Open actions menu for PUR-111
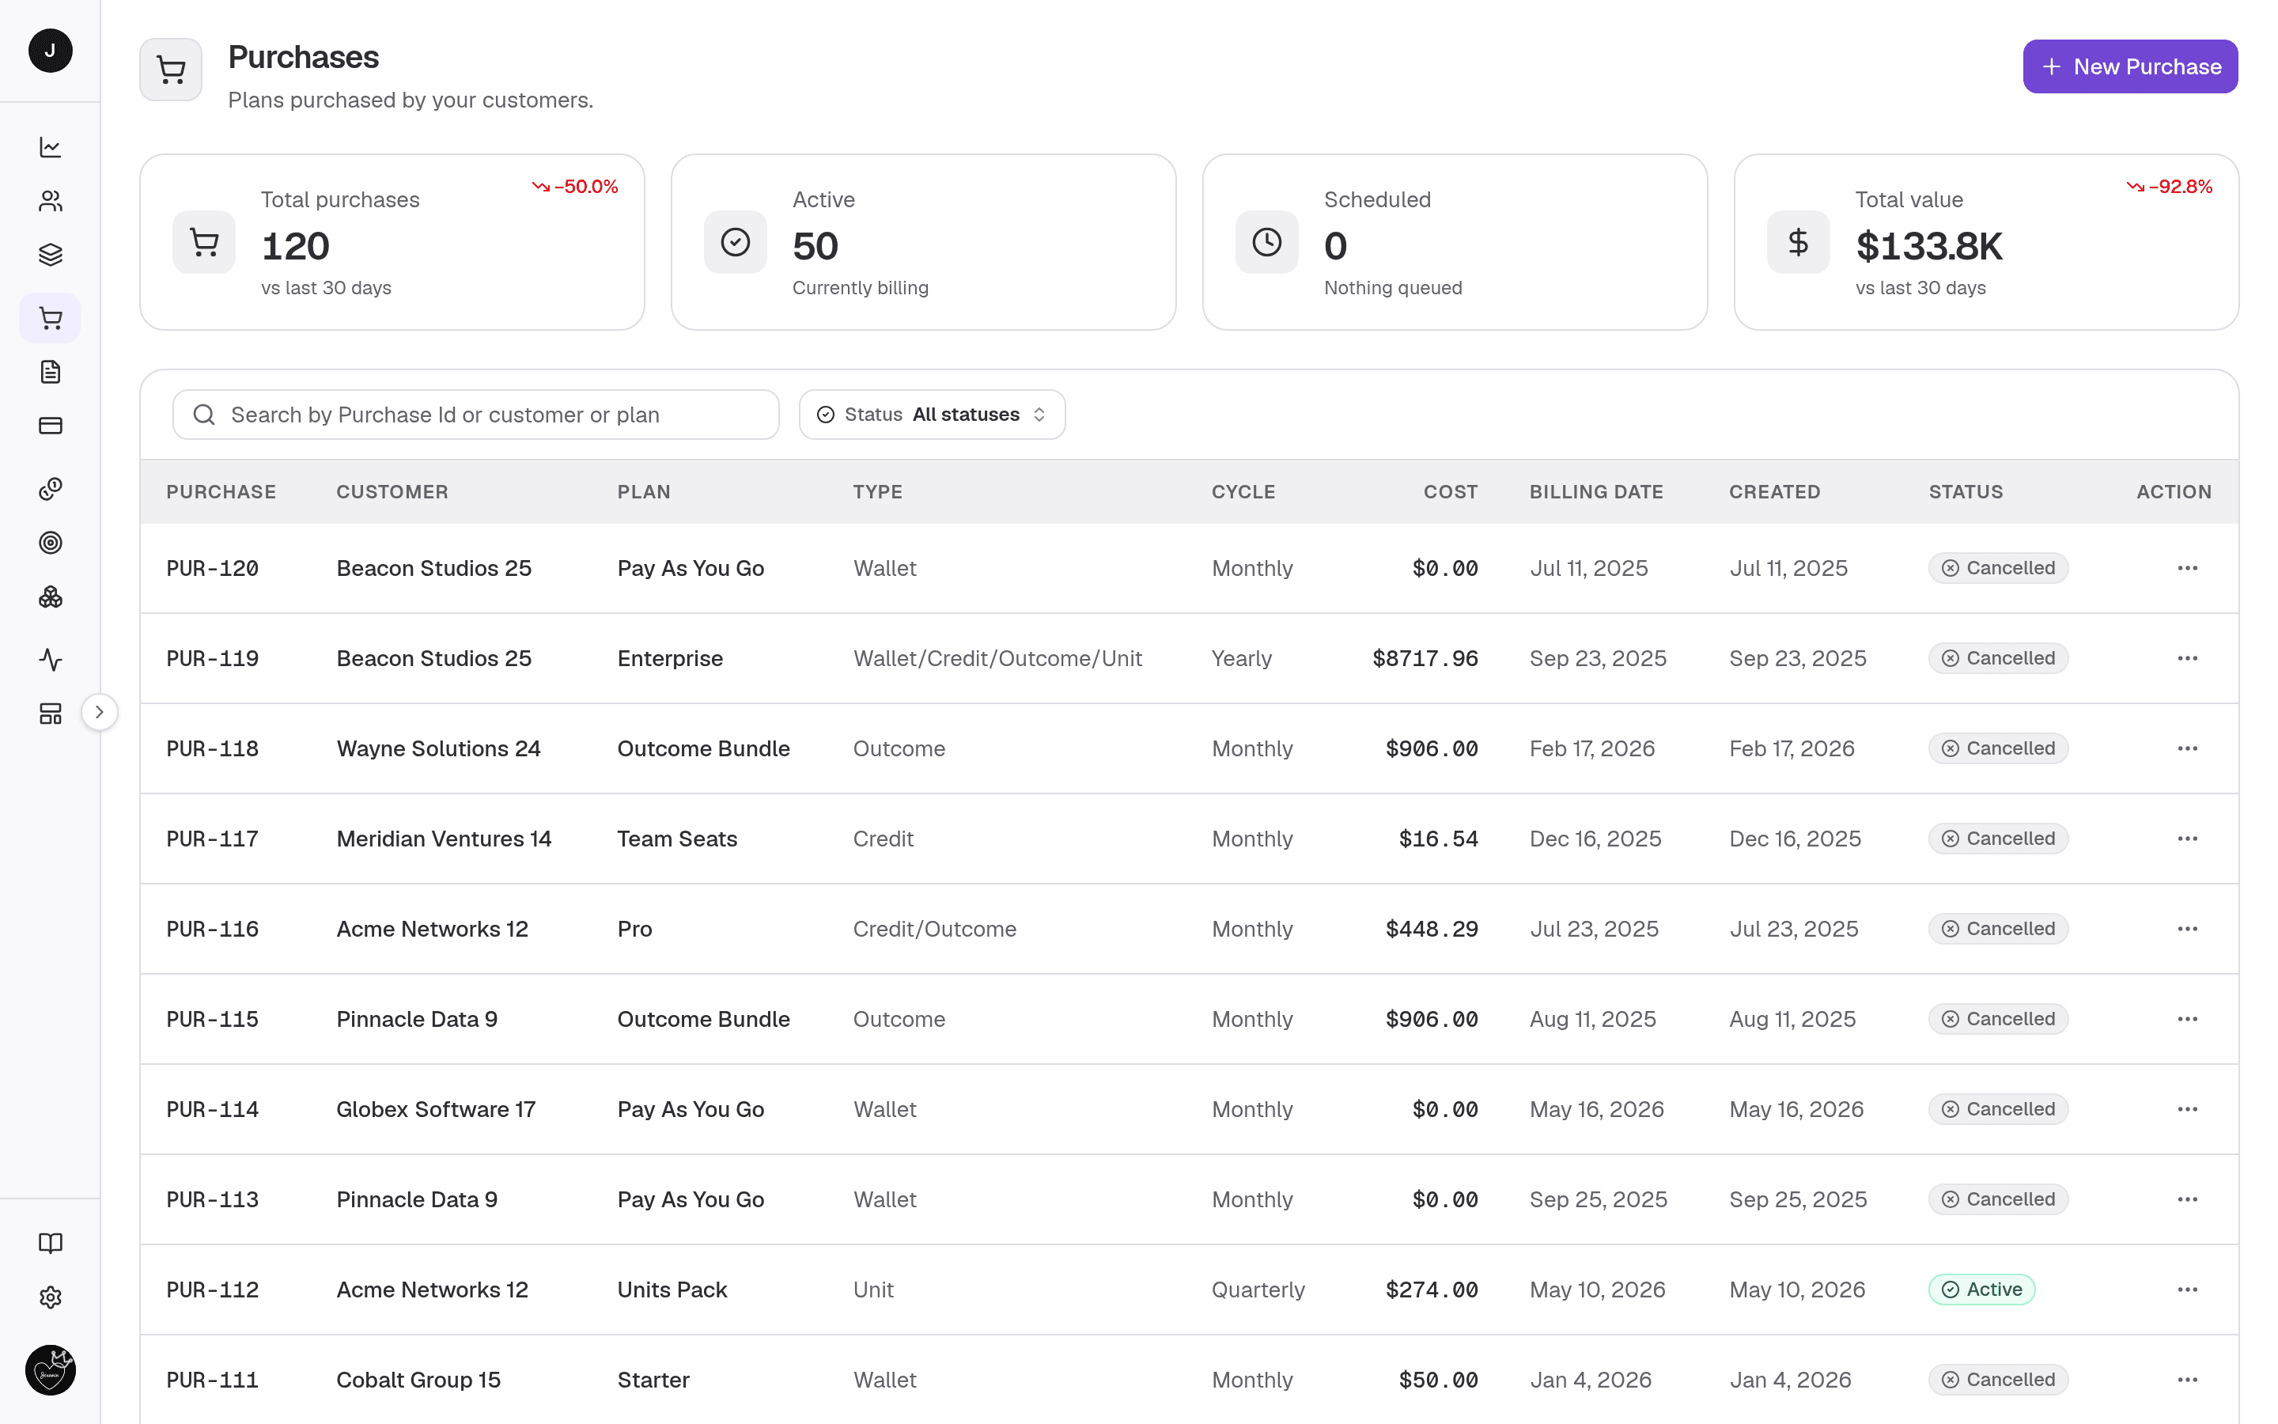The width and height of the screenshot is (2278, 1424). click(x=2187, y=1380)
